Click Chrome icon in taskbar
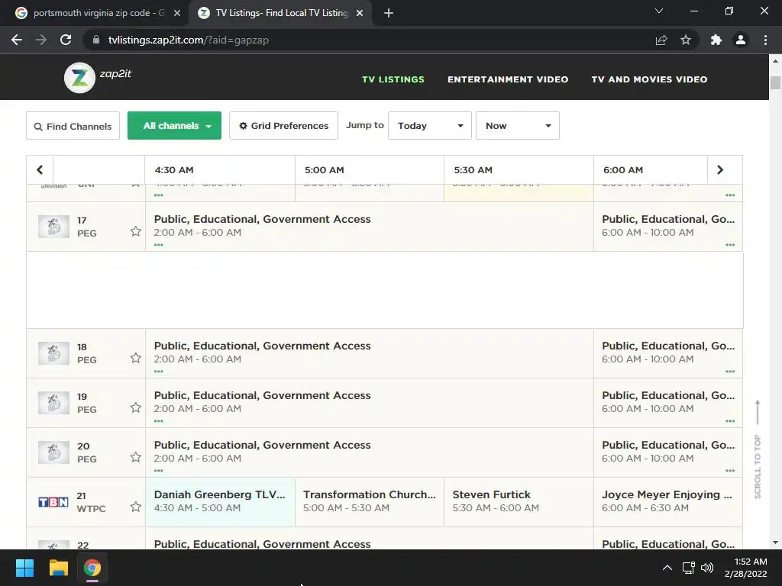782x586 pixels. coord(92,568)
